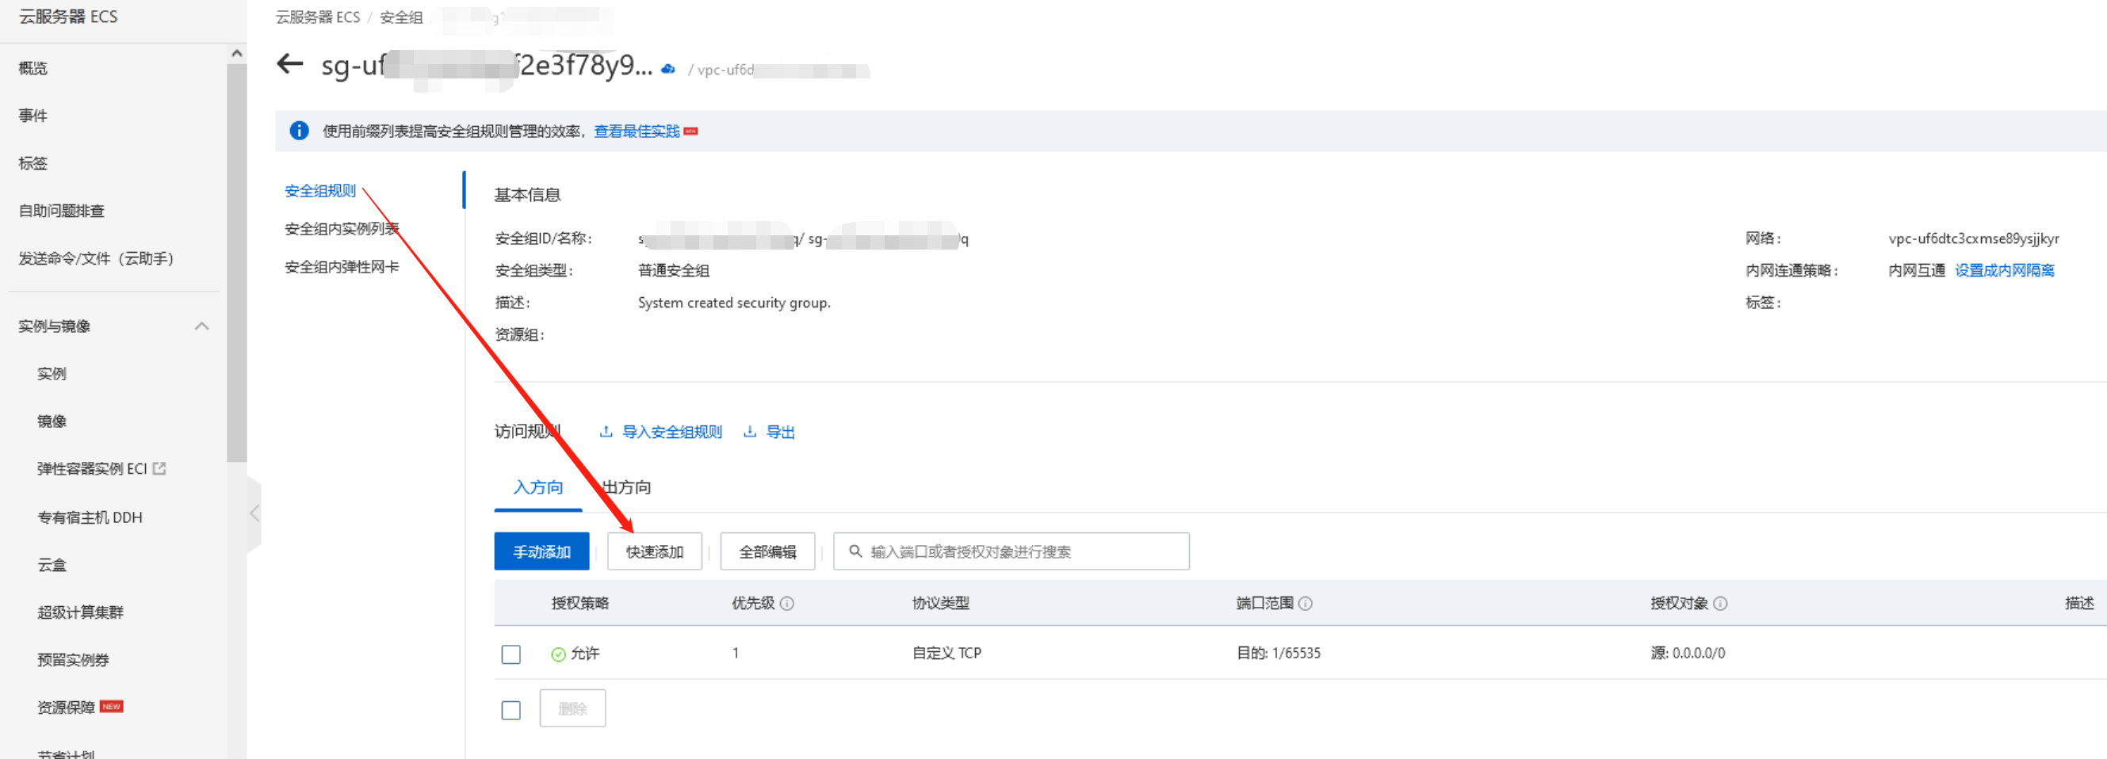Open 事件 in the sidebar
Image resolution: width=2107 pixels, height=759 pixels.
coord(33,116)
